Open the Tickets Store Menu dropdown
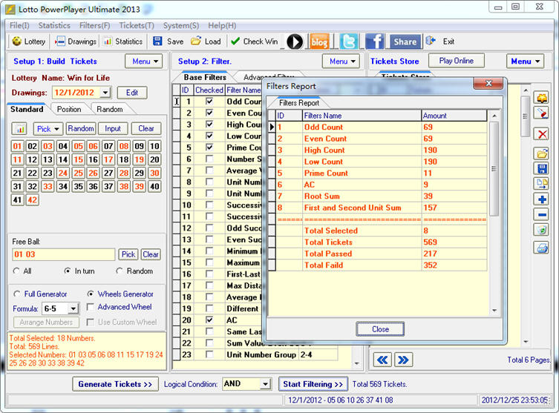 point(525,62)
